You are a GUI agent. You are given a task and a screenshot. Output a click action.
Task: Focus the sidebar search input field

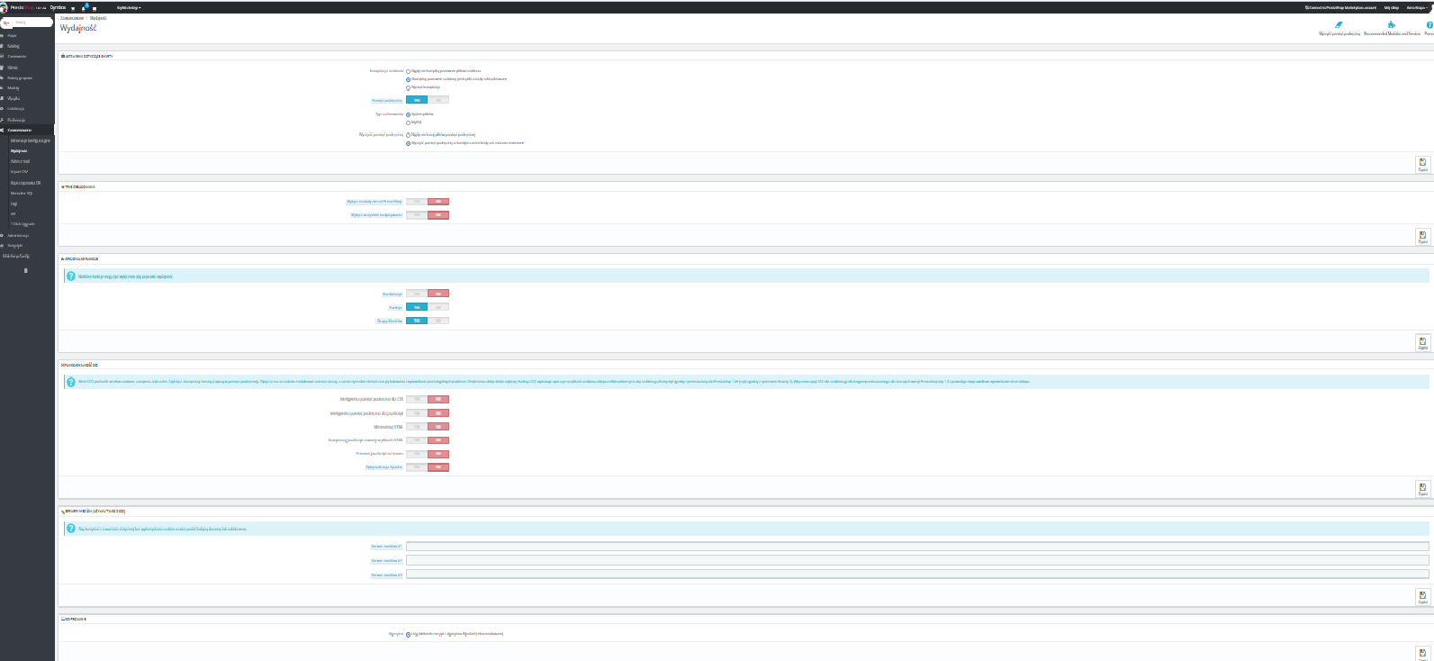coord(32,23)
